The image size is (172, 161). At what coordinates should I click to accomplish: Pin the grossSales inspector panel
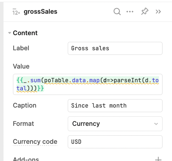pos(145,11)
